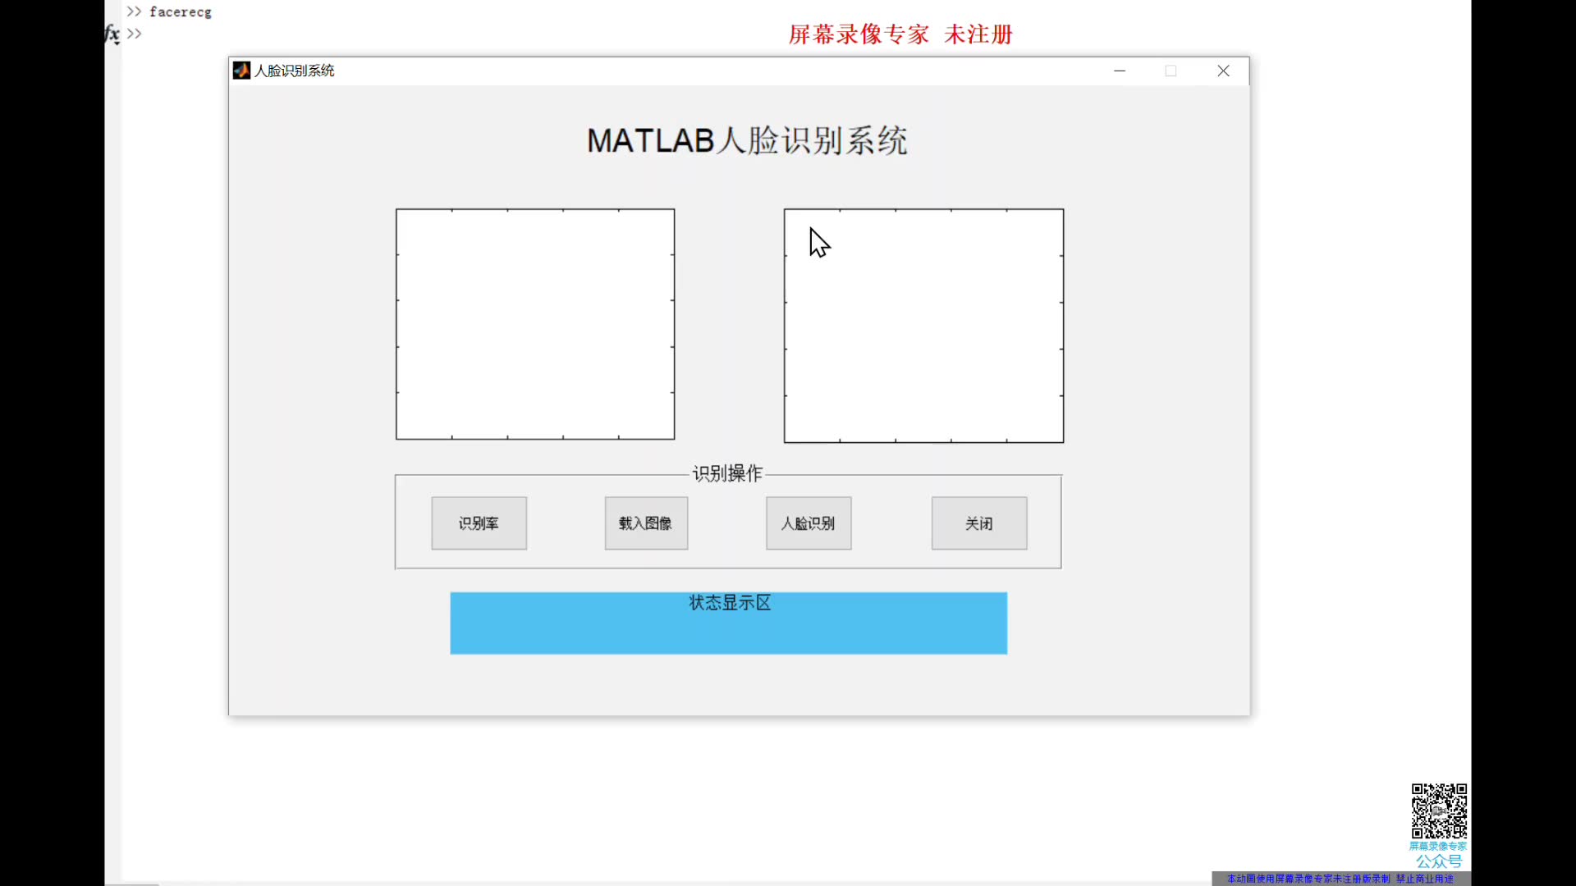
Task: Click the MATLAB人脸识别系统 heading
Action: click(x=746, y=140)
